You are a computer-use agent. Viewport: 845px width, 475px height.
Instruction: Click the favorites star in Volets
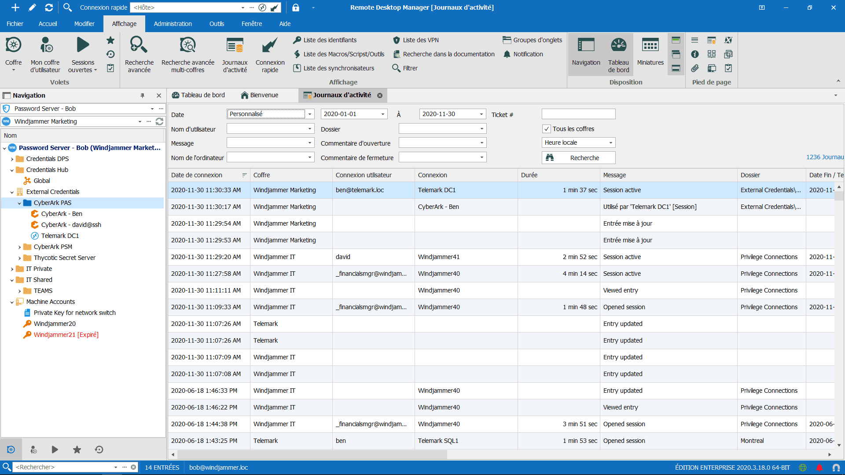point(110,40)
